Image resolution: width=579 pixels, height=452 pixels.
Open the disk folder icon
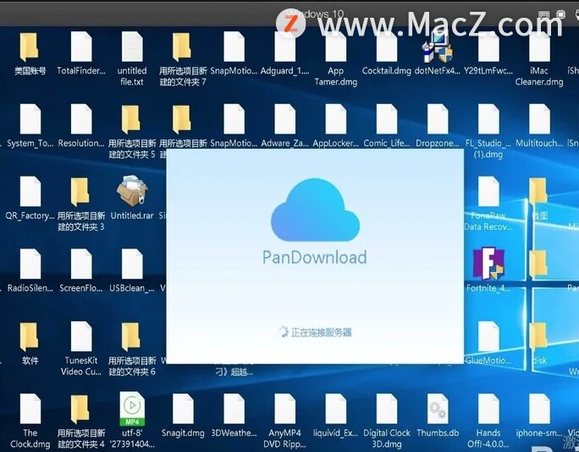pos(538,336)
